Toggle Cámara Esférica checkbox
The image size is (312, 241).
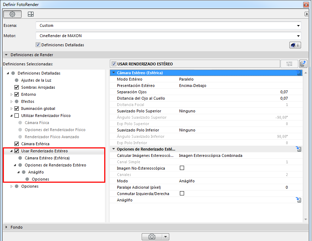[17, 144]
